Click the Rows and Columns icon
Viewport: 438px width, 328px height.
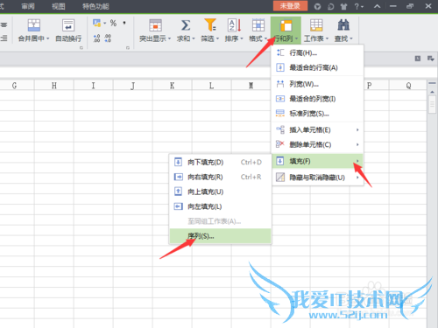click(286, 25)
